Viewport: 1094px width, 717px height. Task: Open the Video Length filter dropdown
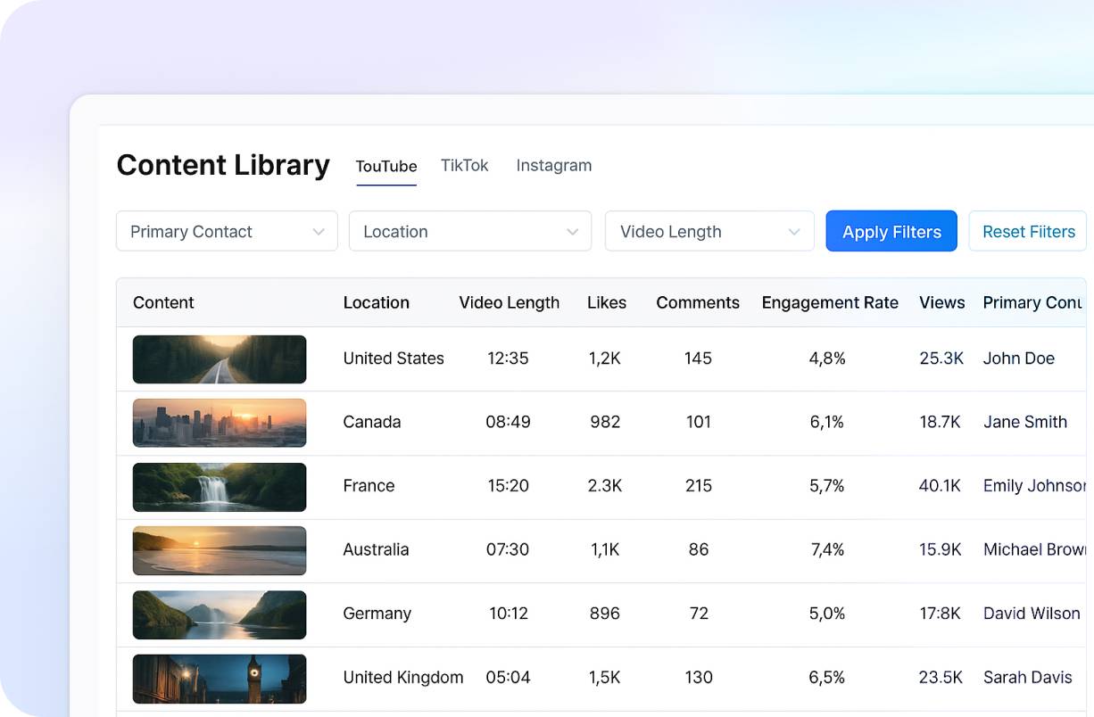[709, 232]
